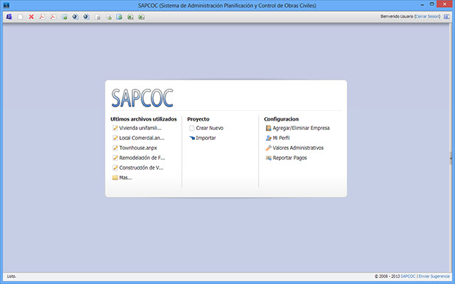This screenshot has height=284, width=455.
Task: Open the Townhouse.anpx recent file
Action: point(138,148)
